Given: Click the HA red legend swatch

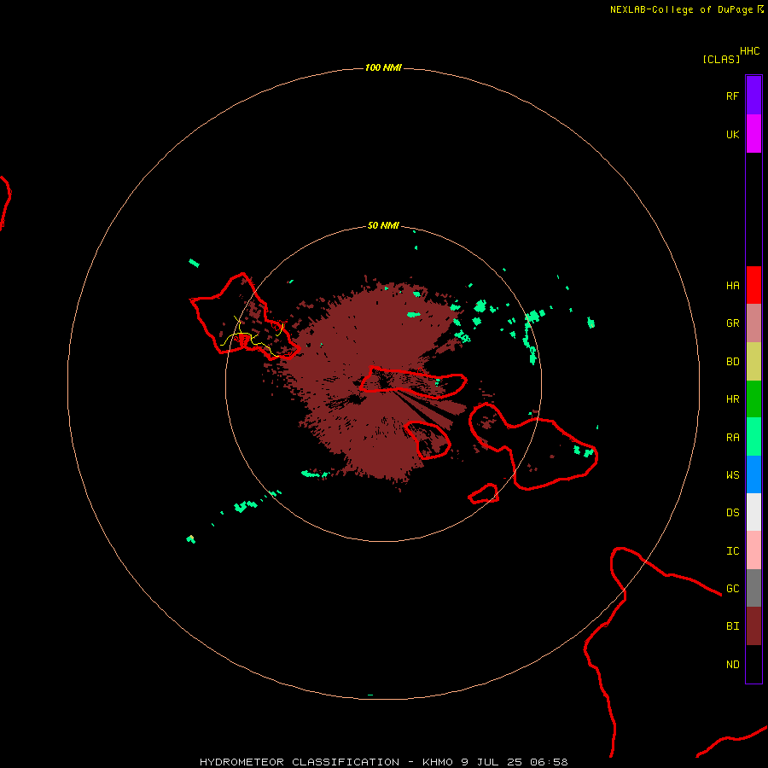Looking at the screenshot, I should tap(753, 285).
